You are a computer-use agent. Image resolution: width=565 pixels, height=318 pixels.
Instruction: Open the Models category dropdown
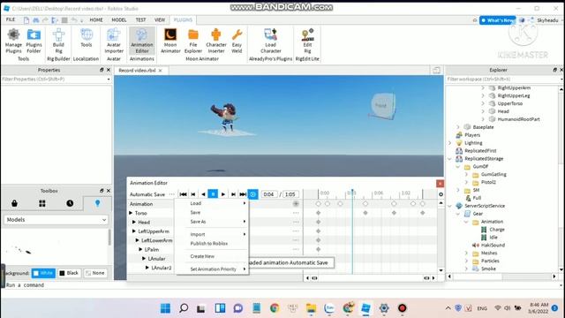56,220
